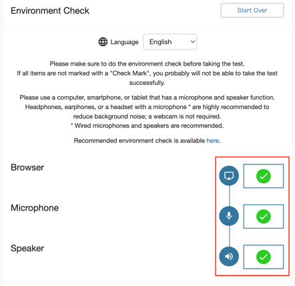295x286 pixels.
Task: Click the blue Microphone circle icon
Action: [229, 216]
